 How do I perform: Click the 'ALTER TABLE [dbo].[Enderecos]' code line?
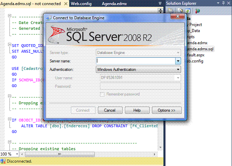pos(89,126)
